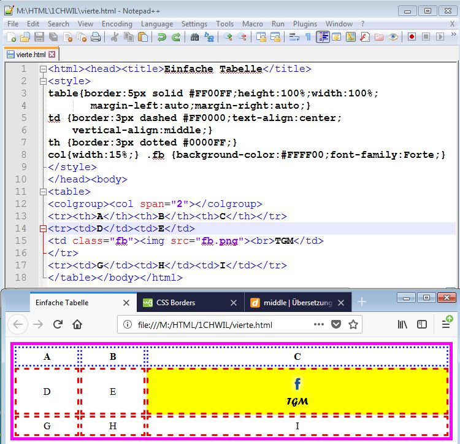This screenshot has height=444, width=460.
Task: Click the green Redo arrow icon
Action: (176, 37)
